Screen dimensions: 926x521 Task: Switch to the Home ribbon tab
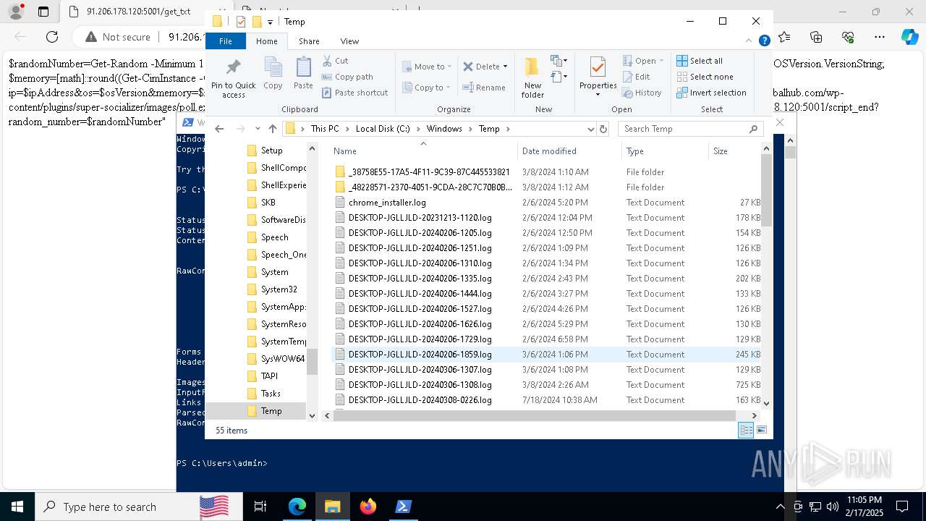(x=267, y=41)
